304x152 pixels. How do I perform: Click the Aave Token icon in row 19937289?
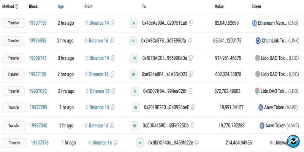pos(261,108)
